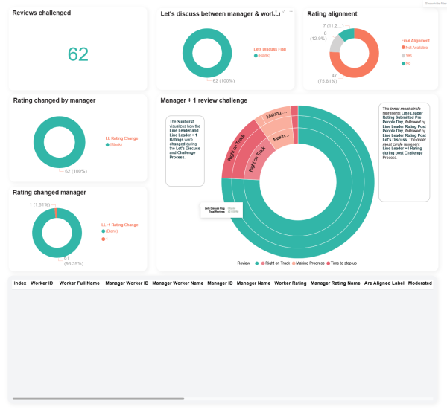Sort table by Worker Rating column
The height and width of the screenshot is (409, 447).
click(290, 283)
